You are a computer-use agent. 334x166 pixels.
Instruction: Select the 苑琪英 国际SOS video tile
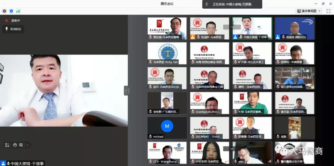tap(294, 28)
